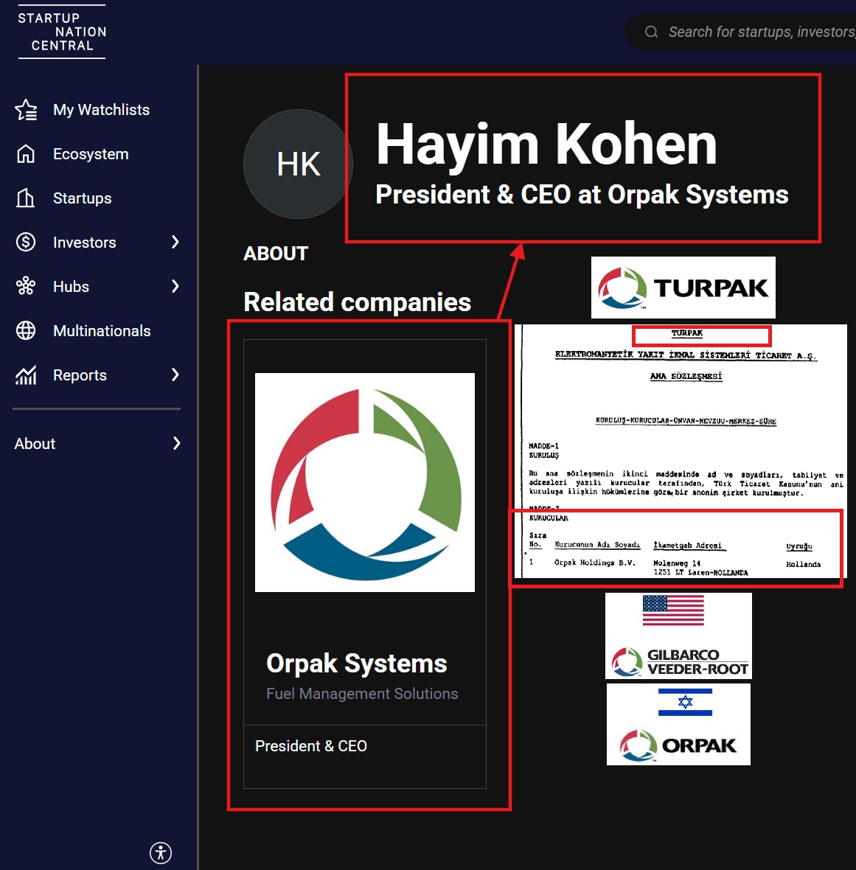
Task: Focus the search for startups field
Action: click(740, 32)
